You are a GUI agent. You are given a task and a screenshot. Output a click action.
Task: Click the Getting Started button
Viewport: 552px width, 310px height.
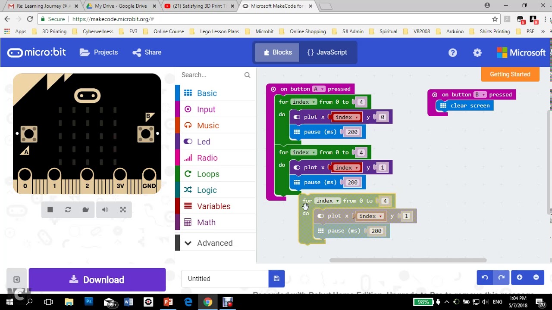click(x=510, y=74)
